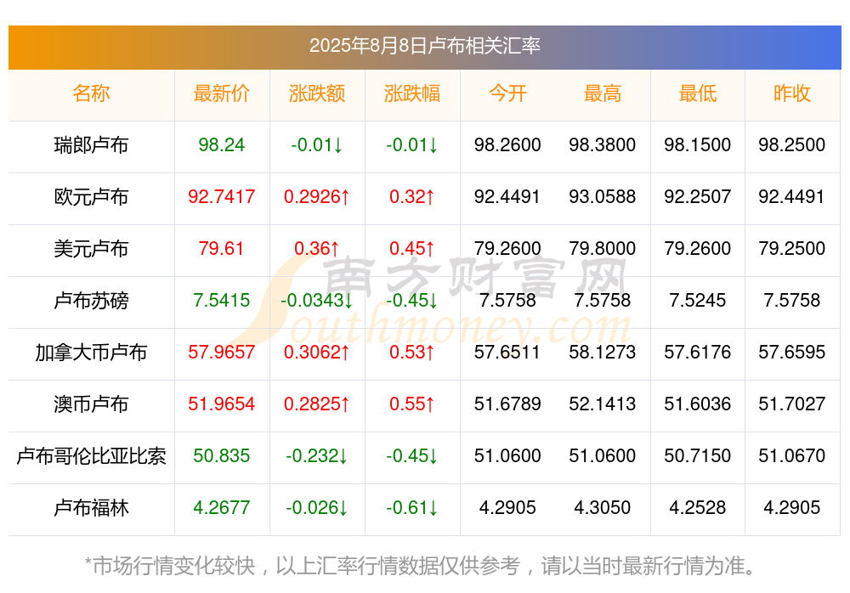Click latest price 7.5415
850x593 pixels.
[221, 300]
